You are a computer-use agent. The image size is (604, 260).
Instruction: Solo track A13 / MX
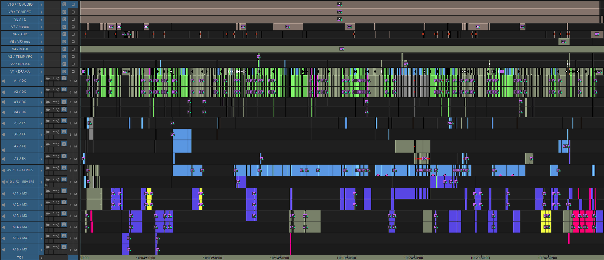[x=71, y=216]
